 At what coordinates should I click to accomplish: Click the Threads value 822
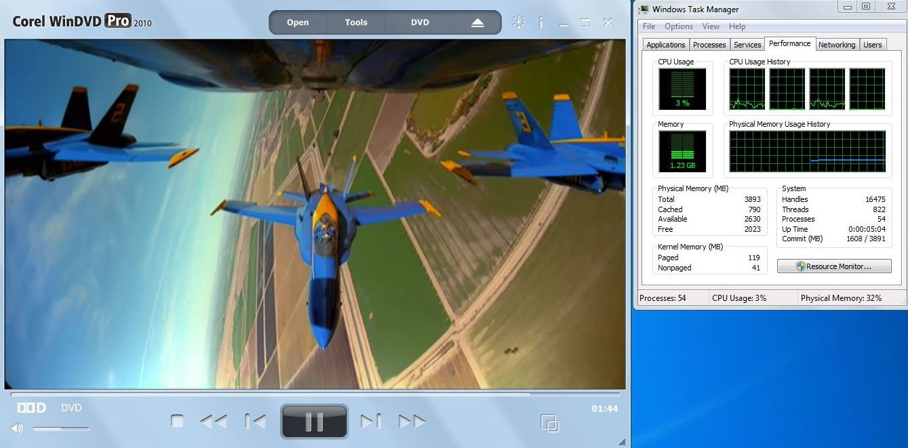click(880, 209)
